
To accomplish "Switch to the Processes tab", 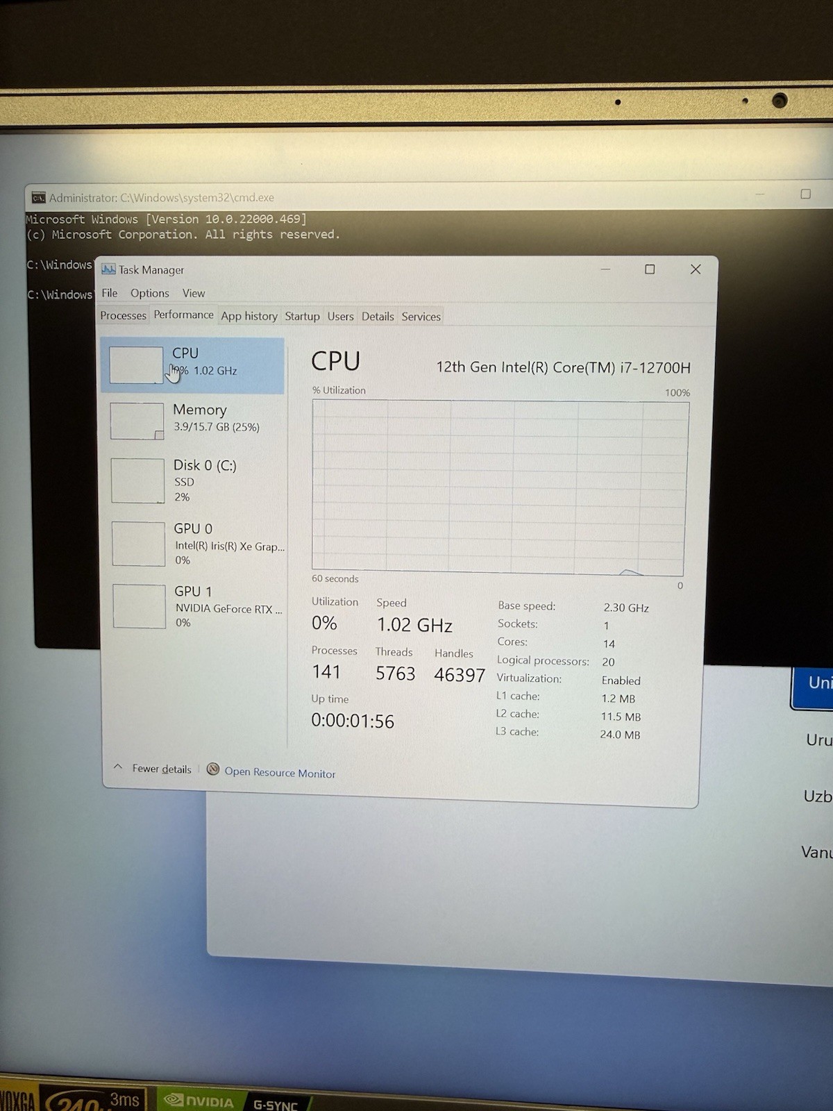I will (x=124, y=315).
